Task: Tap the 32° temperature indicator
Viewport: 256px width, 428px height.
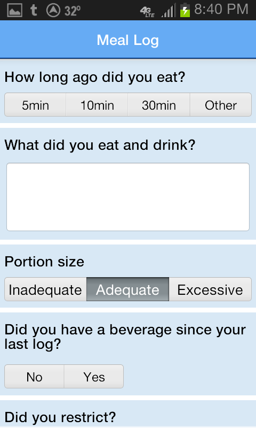Action: pos(73,11)
